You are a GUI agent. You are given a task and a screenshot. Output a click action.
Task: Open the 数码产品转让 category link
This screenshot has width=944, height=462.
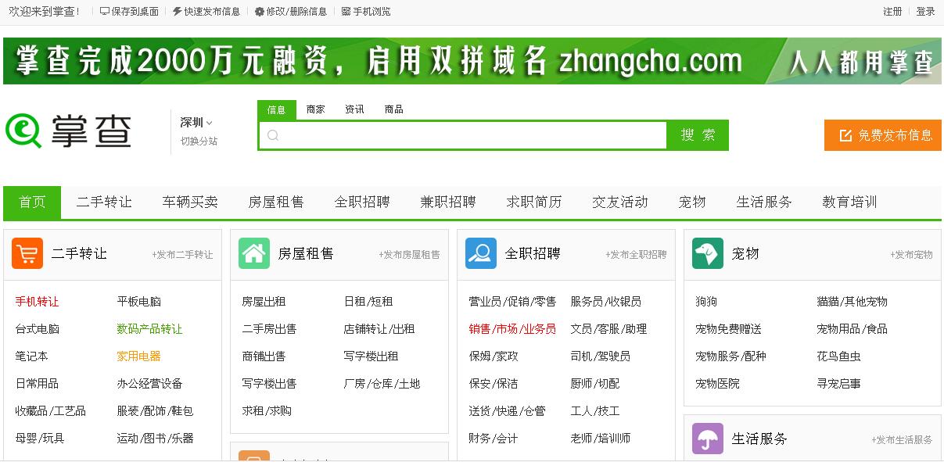(x=149, y=329)
